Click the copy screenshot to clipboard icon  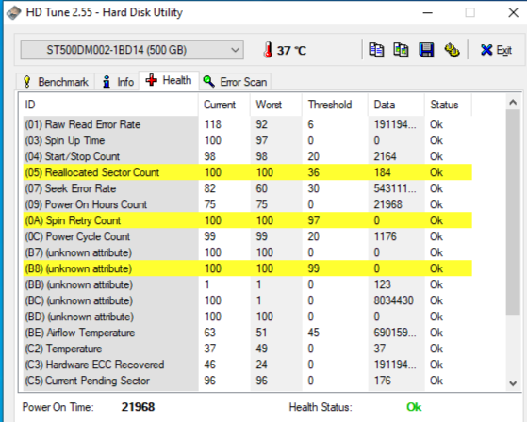tap(401, 50)
